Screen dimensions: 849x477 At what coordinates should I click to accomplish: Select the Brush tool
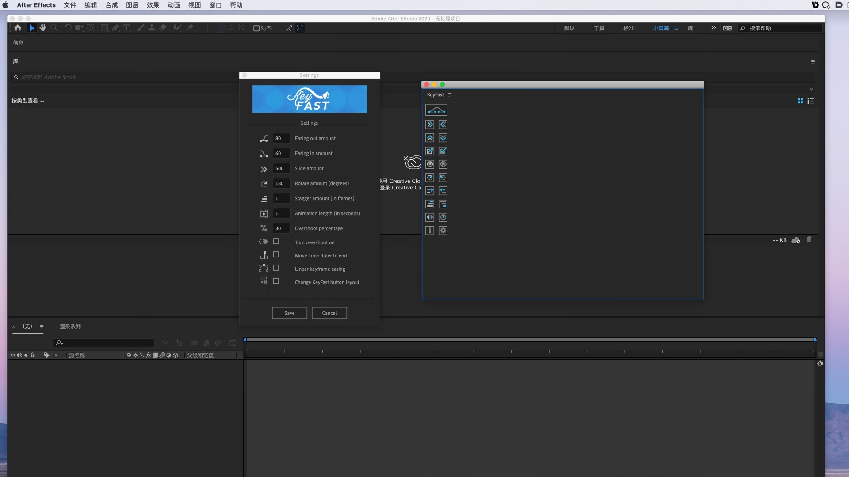(140, 28)
